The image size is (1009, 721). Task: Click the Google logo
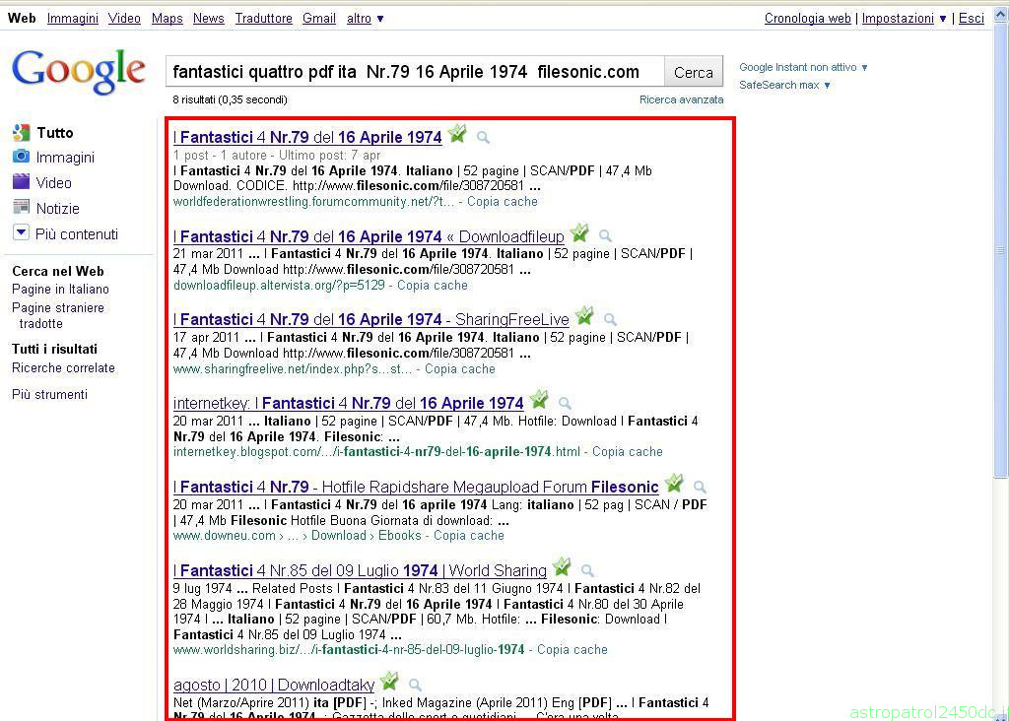click(x=79, y=71)
